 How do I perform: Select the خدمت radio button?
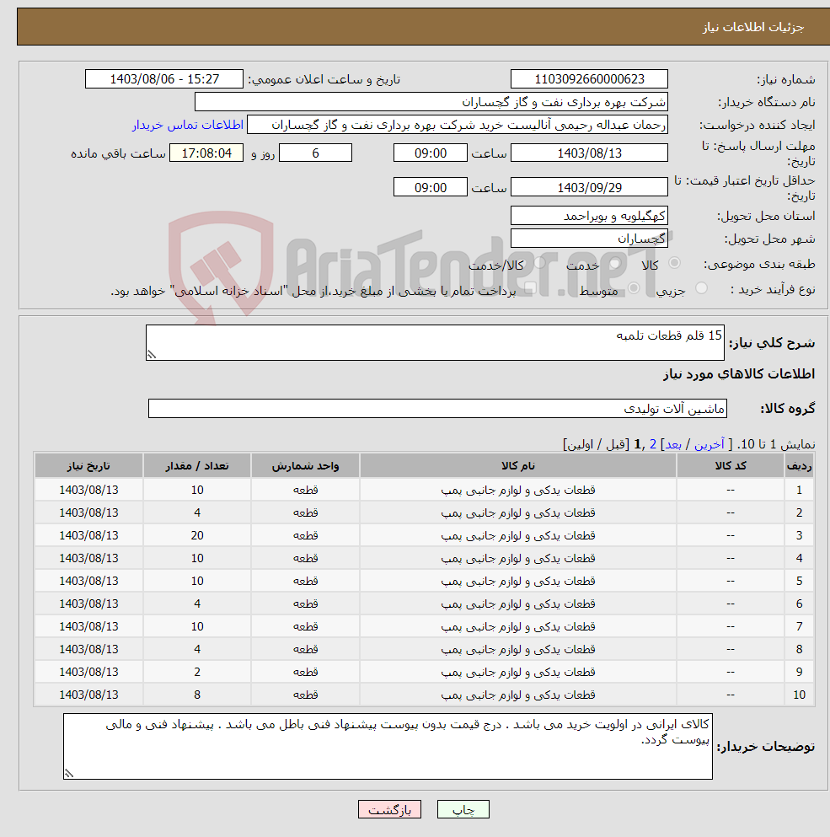point(615,263)
